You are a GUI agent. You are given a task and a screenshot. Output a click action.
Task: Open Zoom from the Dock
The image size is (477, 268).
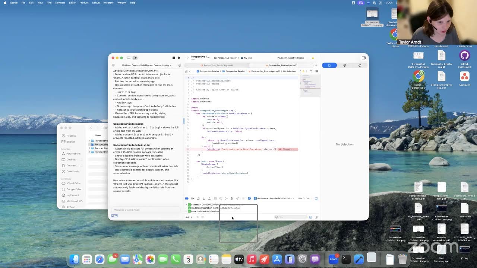pos(333,259)
